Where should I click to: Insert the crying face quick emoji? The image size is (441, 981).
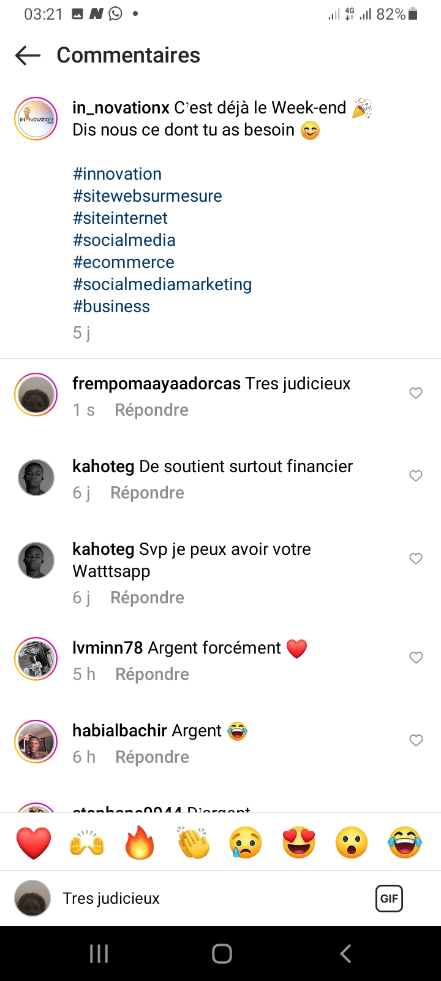(246, 842)
